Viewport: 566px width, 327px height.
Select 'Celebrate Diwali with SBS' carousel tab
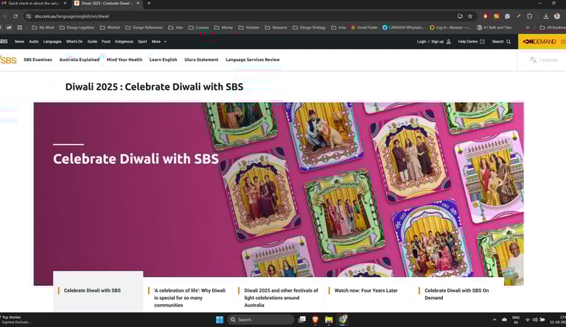point(98,291)
